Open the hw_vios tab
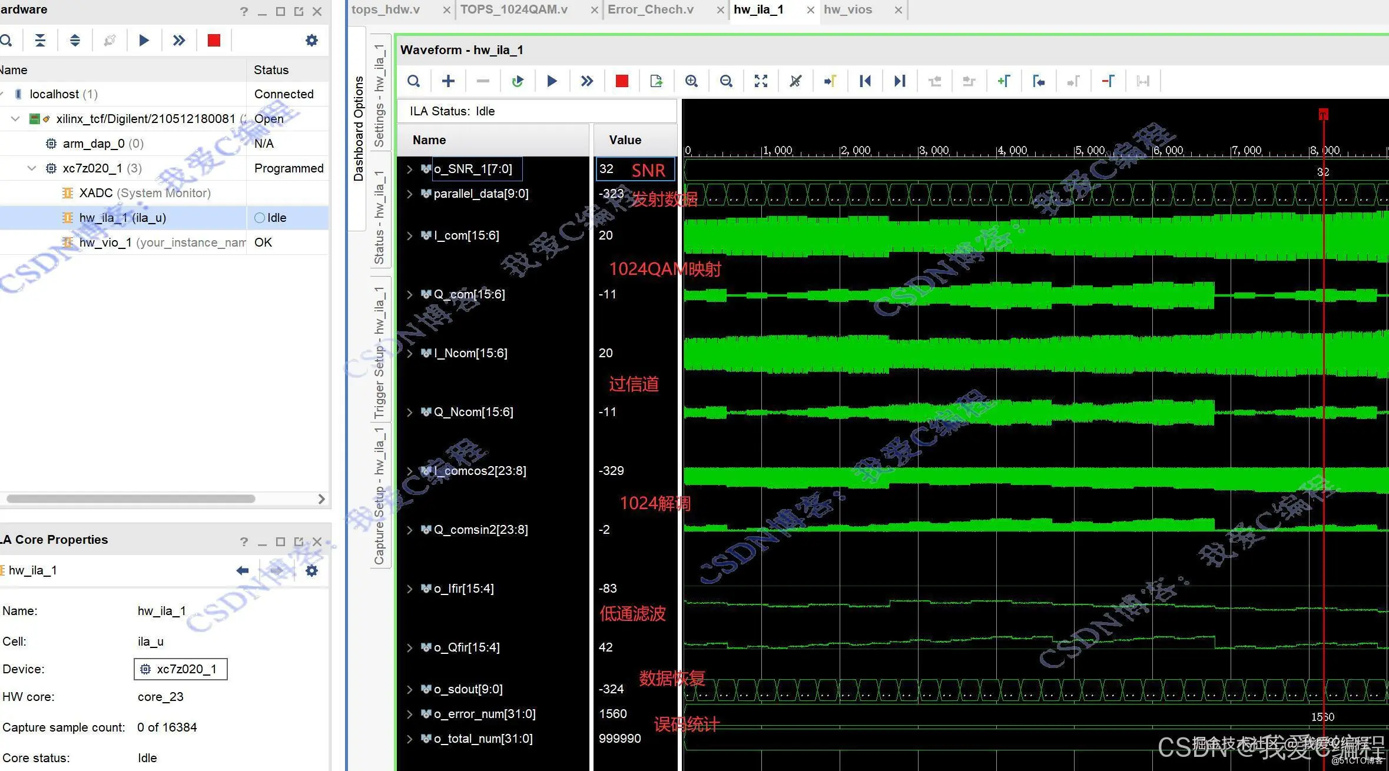Image resolution: width=1389 pixels, height=771 pixels. 847,9
